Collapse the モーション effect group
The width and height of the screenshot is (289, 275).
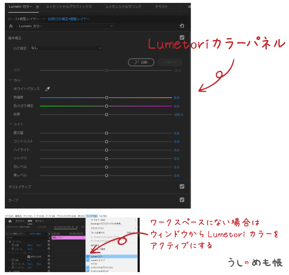click(7, 241)
